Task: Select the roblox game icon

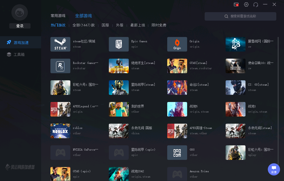Action: tap(60, 131)
